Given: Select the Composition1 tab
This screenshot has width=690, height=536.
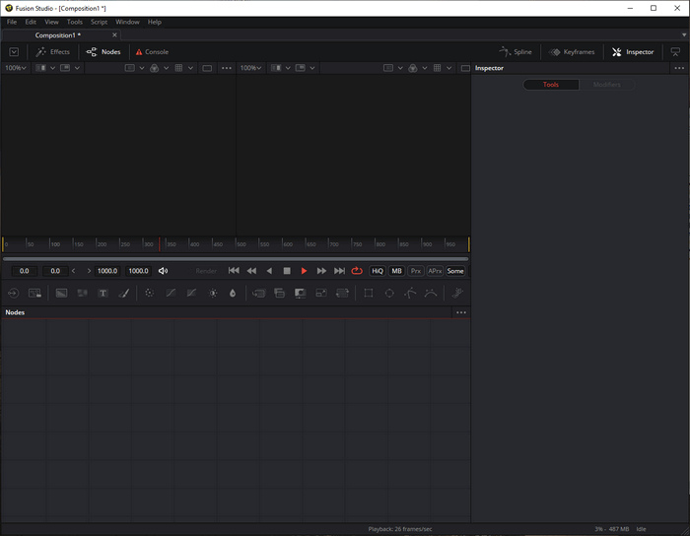Looking at the screenshot, I should (57, 35).
